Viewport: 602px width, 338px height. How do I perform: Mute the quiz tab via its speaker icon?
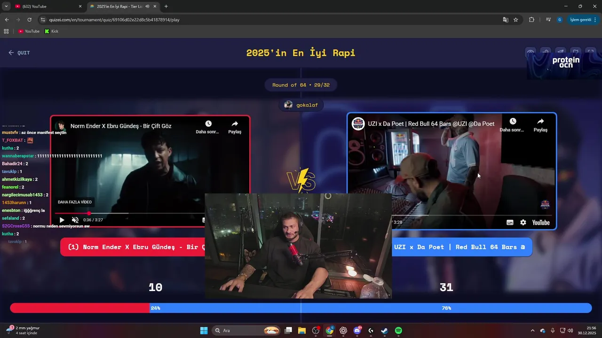(x=147, y=7)
